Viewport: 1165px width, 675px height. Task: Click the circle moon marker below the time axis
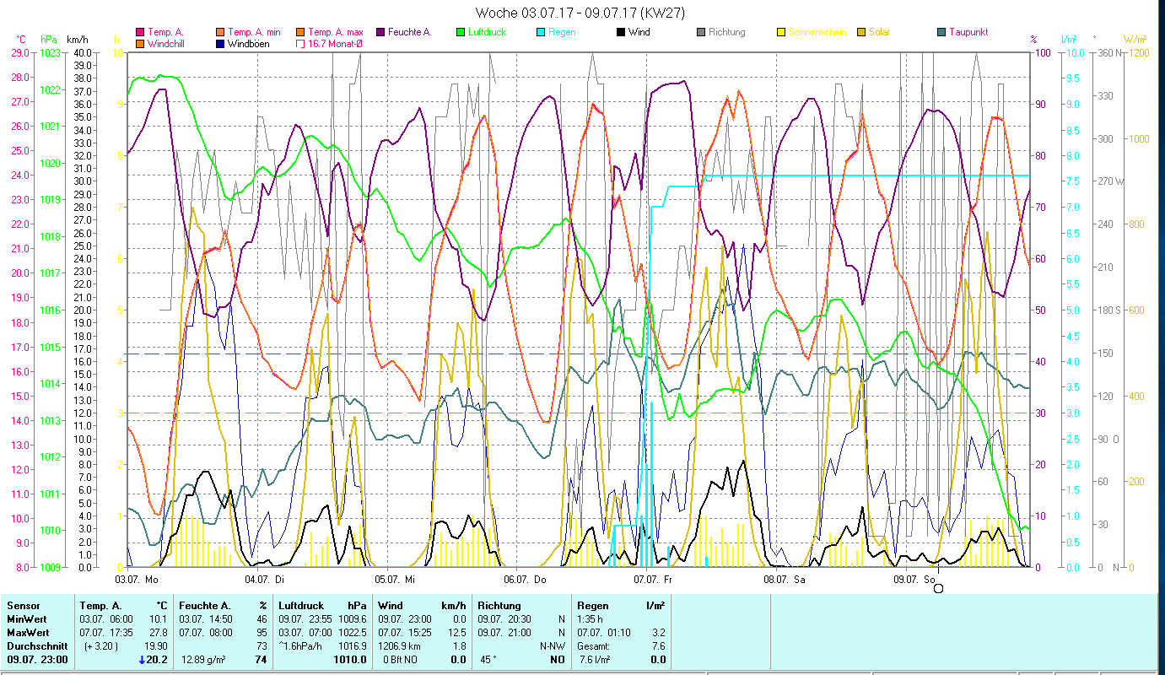click(x=938, y=588)
